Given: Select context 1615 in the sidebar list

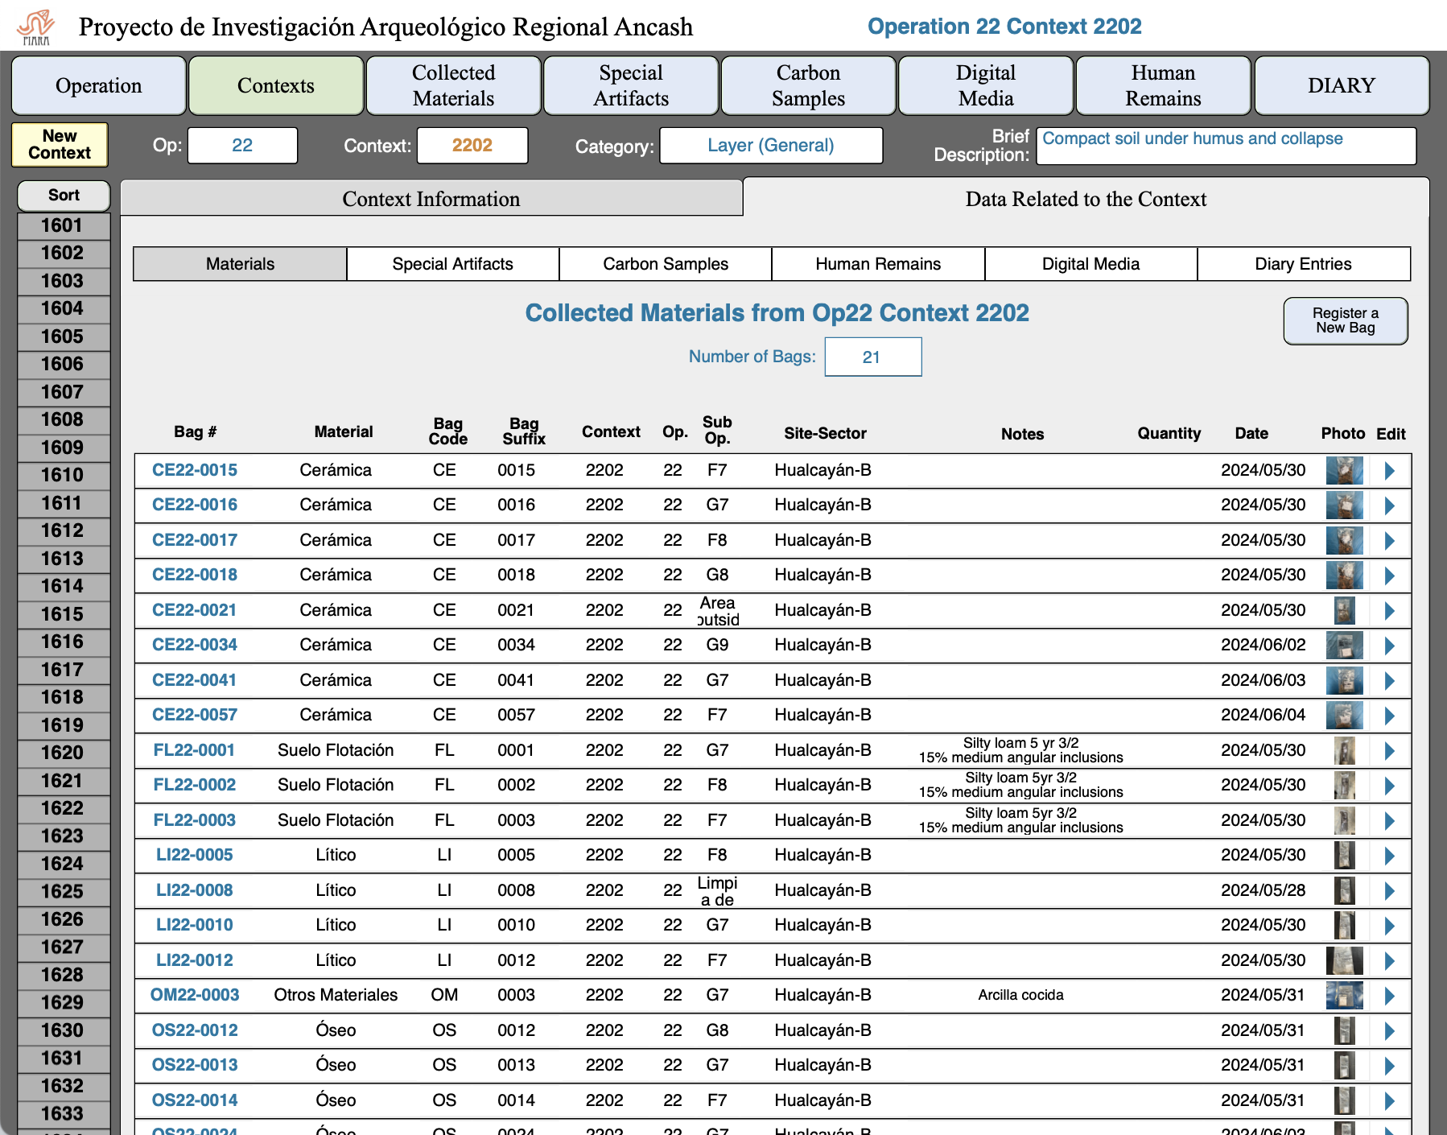Looking at the screenshot, I should [x=63, y=614].
